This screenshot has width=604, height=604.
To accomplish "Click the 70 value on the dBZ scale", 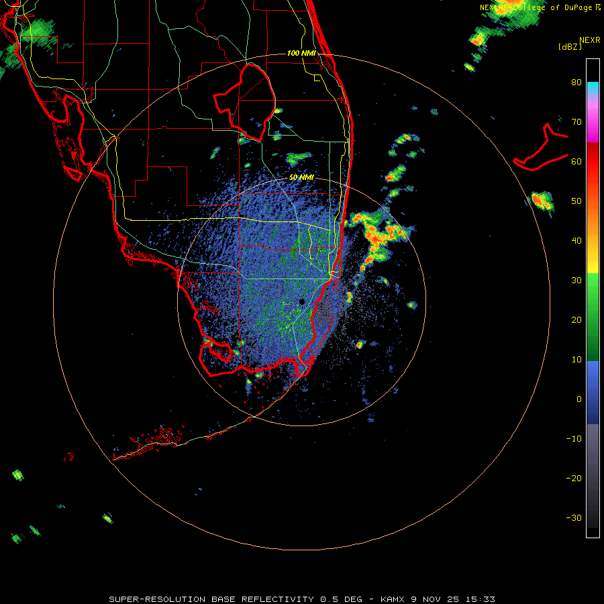I will (576, 121).
